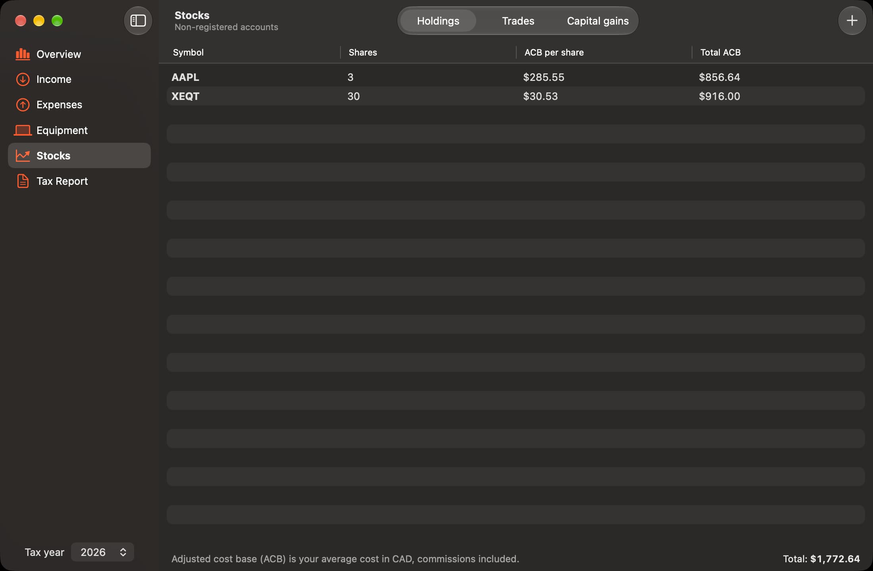
Task: Click the Non-registered accounts subtitle
Action: (226, 27)
